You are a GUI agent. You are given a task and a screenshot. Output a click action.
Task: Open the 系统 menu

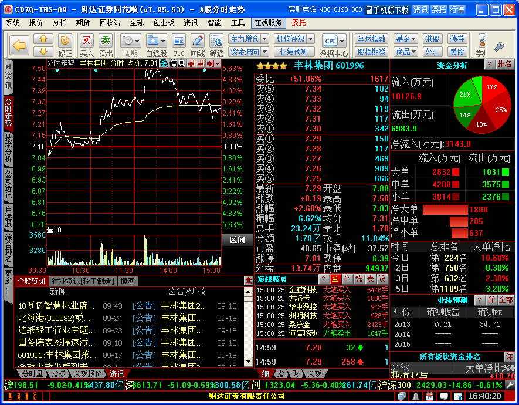(13, 23)
